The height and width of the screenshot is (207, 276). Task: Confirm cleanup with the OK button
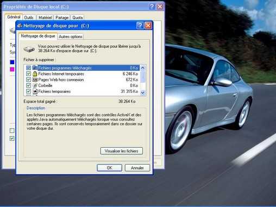(x=109, y=168)
